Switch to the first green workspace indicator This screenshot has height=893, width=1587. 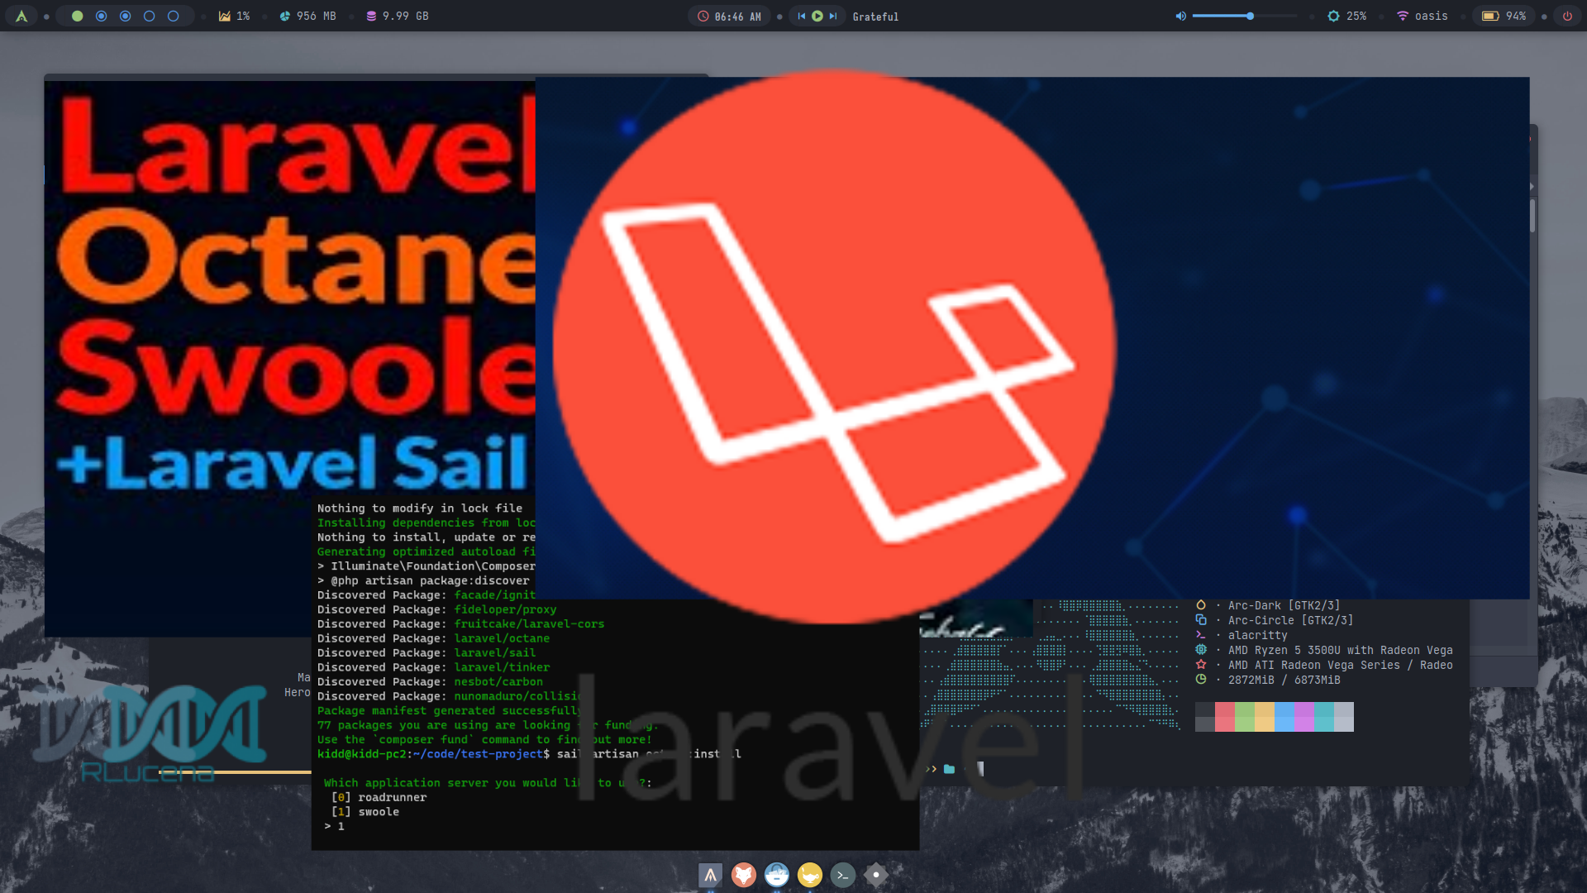[77, 16]
